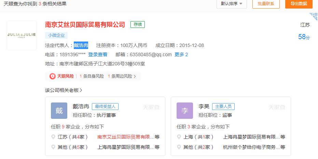Click legal representative name 戴浩冉
The height and width of the screenshot is (159, 318).
[81, 45]
